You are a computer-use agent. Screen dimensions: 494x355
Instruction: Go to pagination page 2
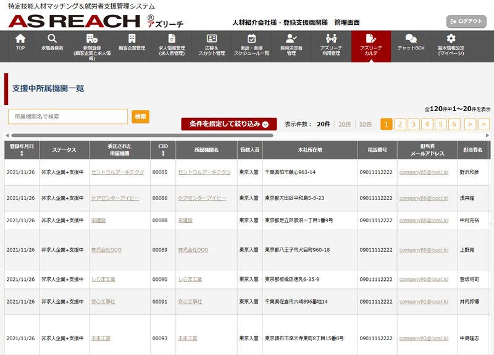pos(400,124)
